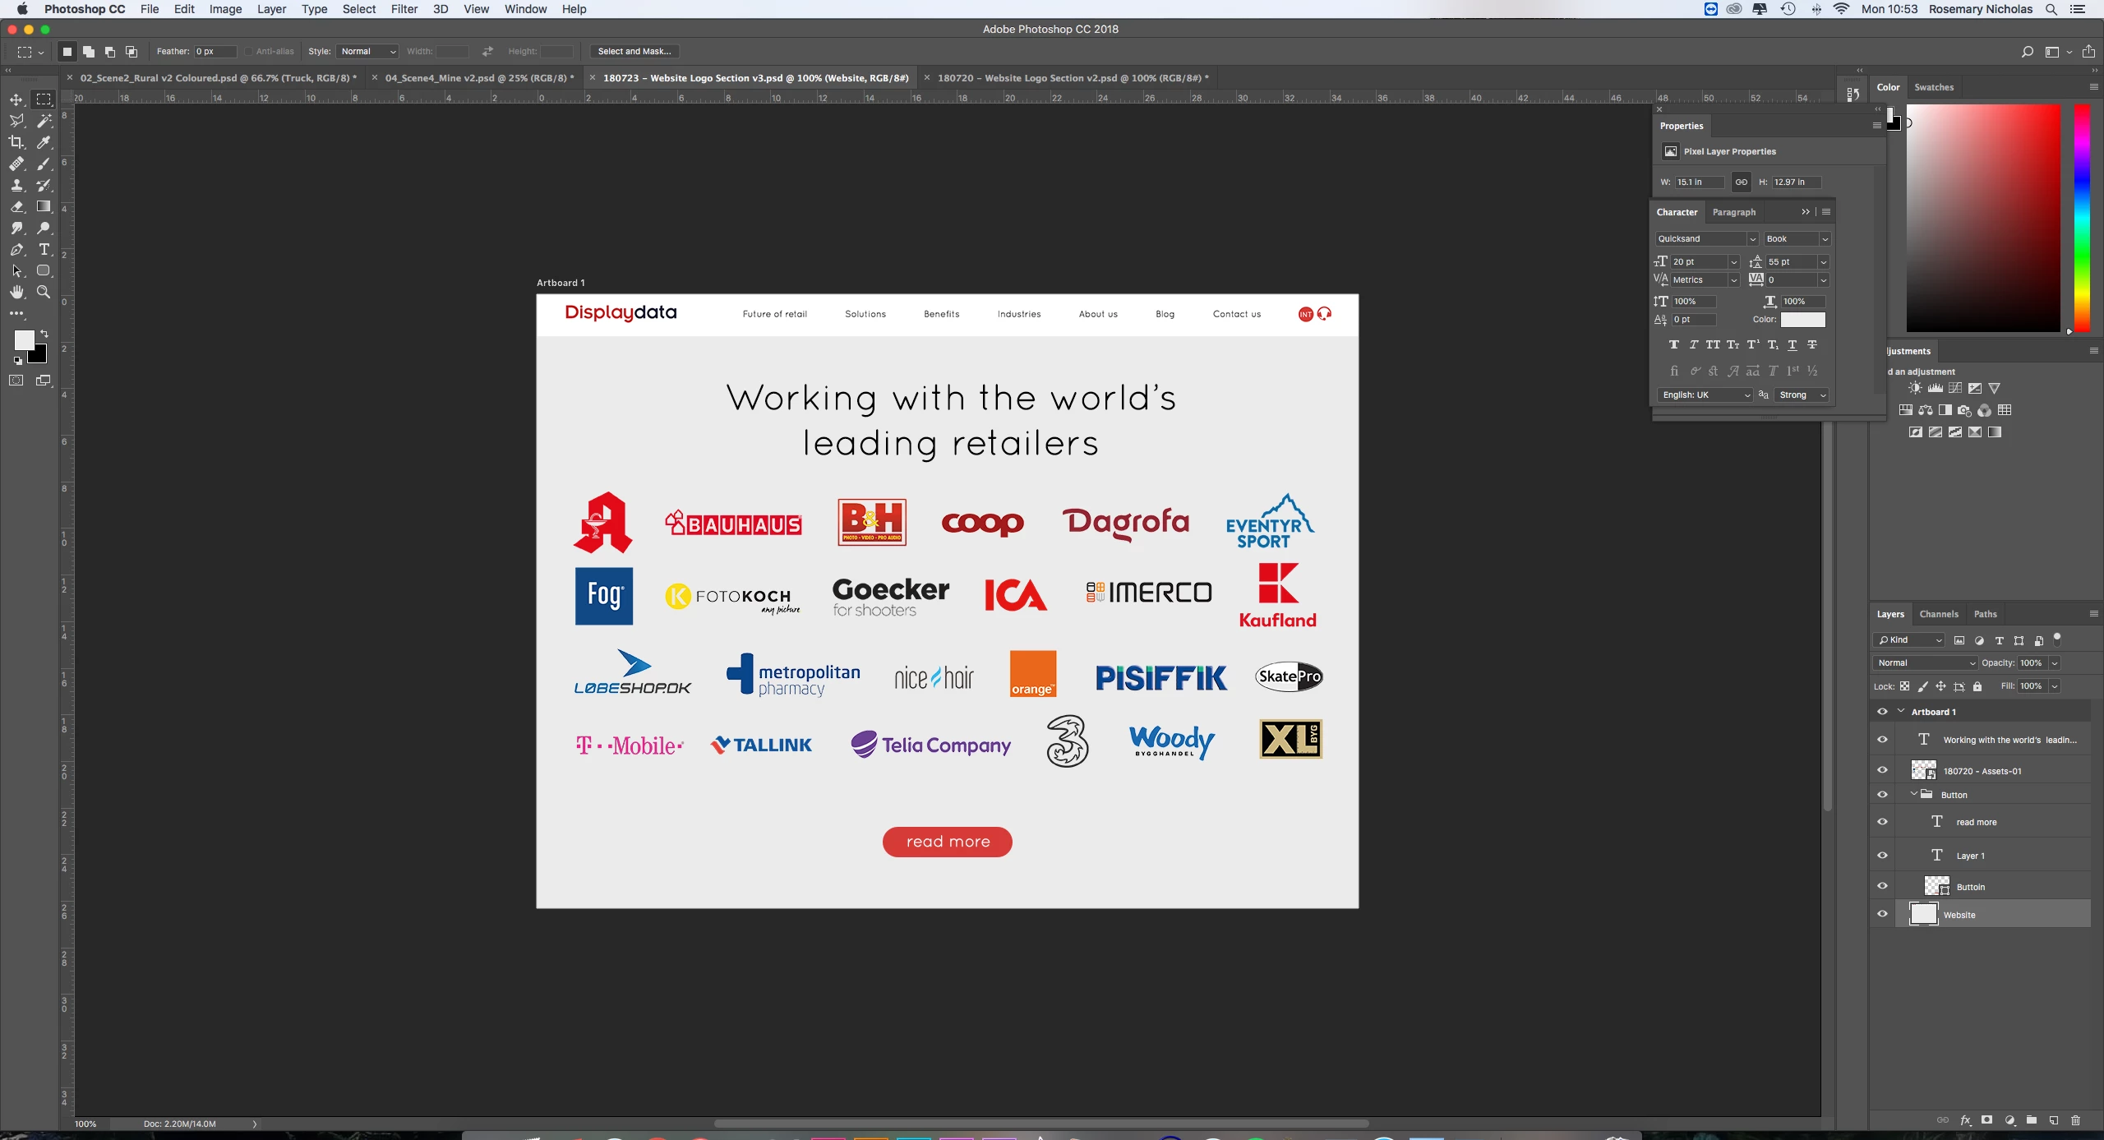Switch to the Channels tab
The width and height of the screenshot is (2104, 1140).
(1938, 614)
